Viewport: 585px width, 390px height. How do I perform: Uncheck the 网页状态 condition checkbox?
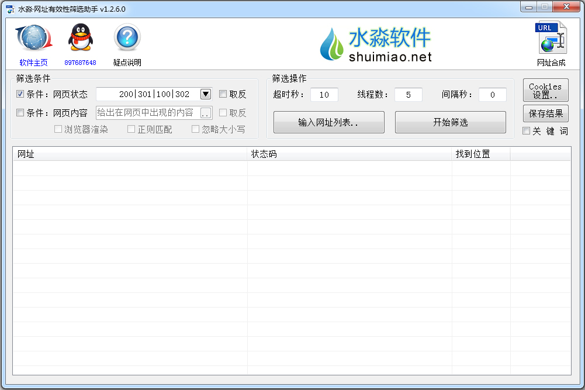tap(20, 94)
